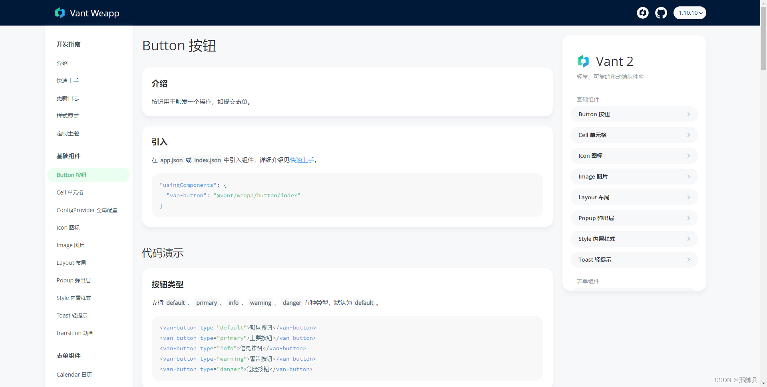Open Calendar 日历 sidebar item
The image size is (767, 387).
74,375
